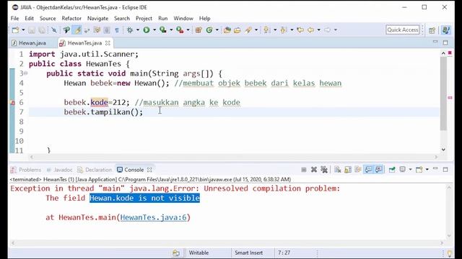Image resolution: width=462 pixels, height=259 pixels.
Task: Expand the Run dropdown arrow
Action: tap(154, 30)
